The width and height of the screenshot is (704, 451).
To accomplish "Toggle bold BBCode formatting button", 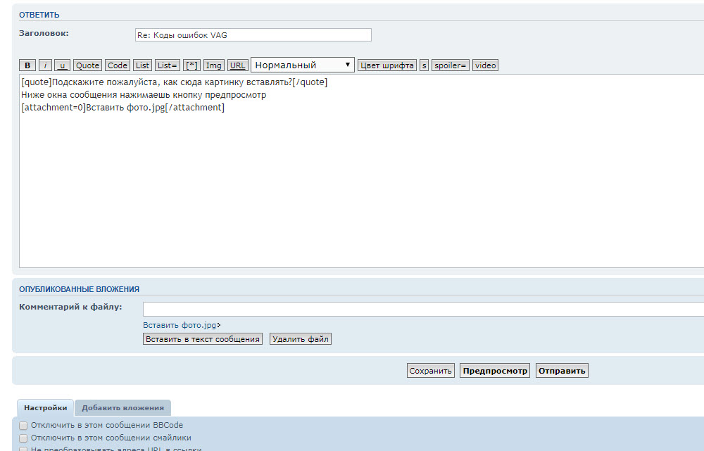I will [x=27, y=65].
